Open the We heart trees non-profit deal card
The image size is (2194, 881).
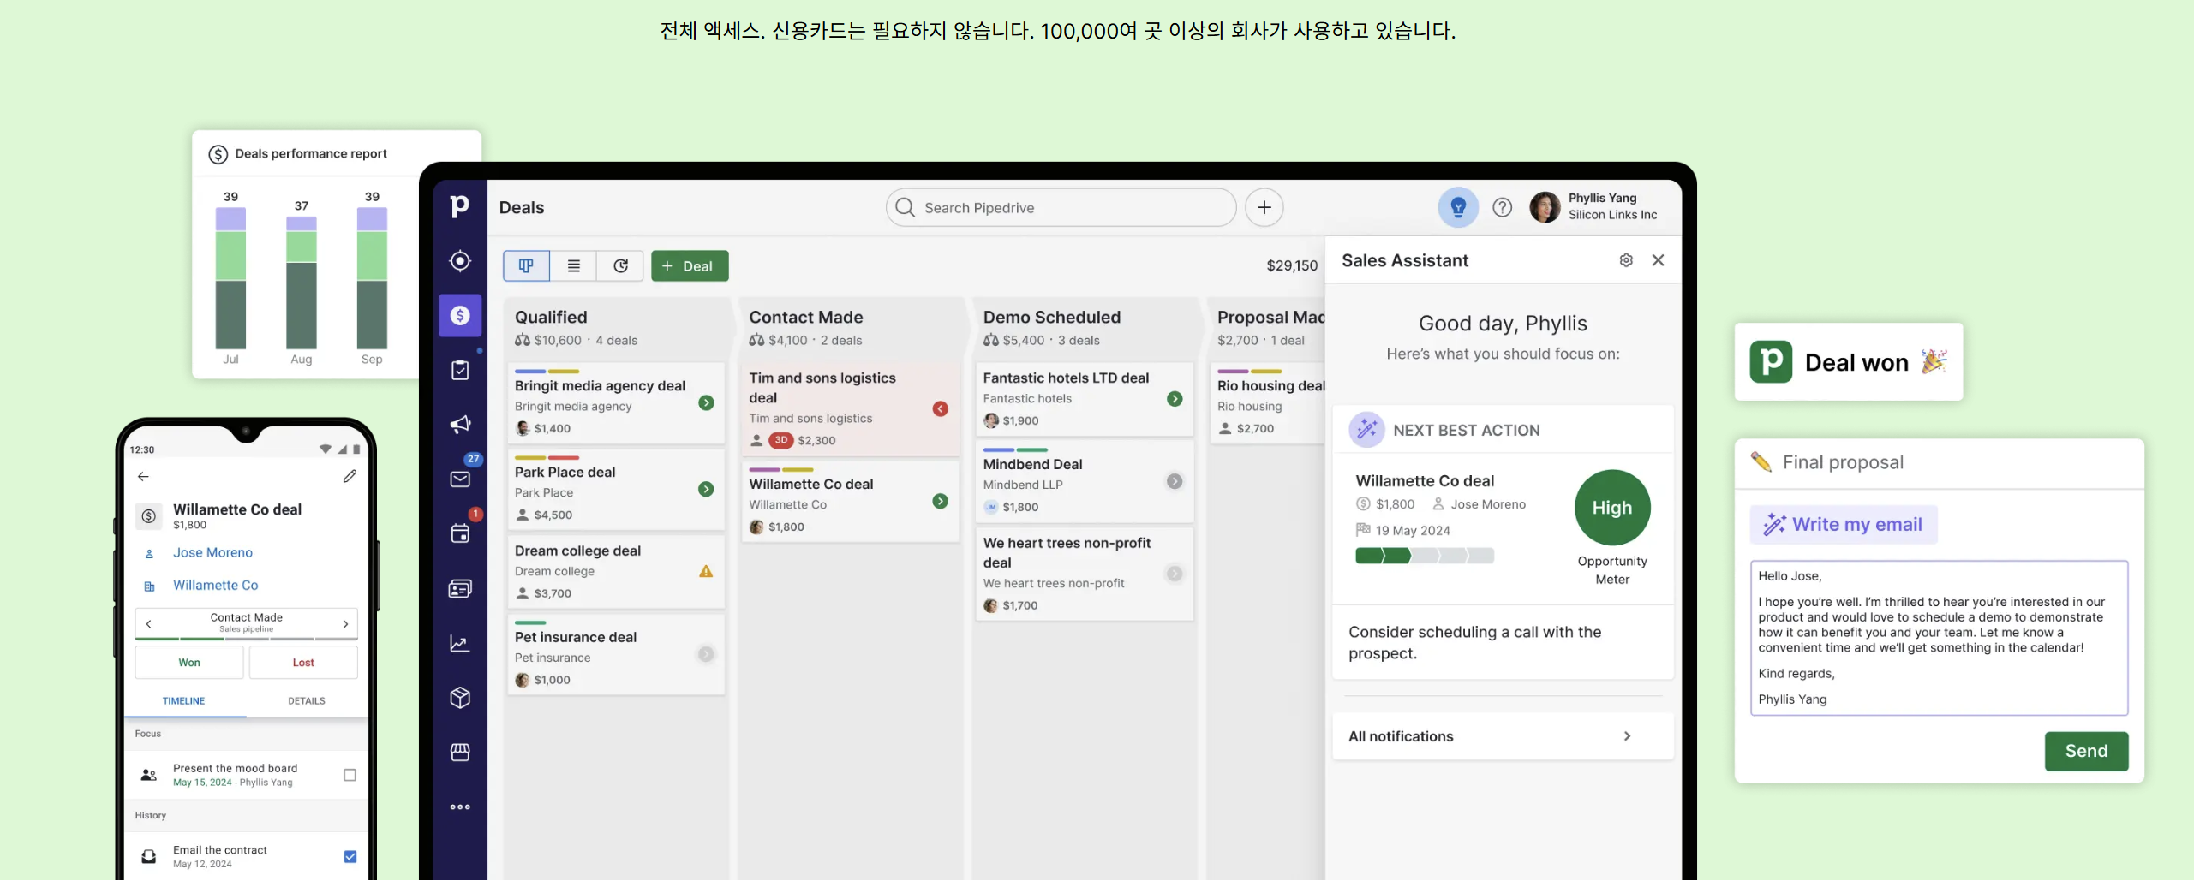[1084, 574]
